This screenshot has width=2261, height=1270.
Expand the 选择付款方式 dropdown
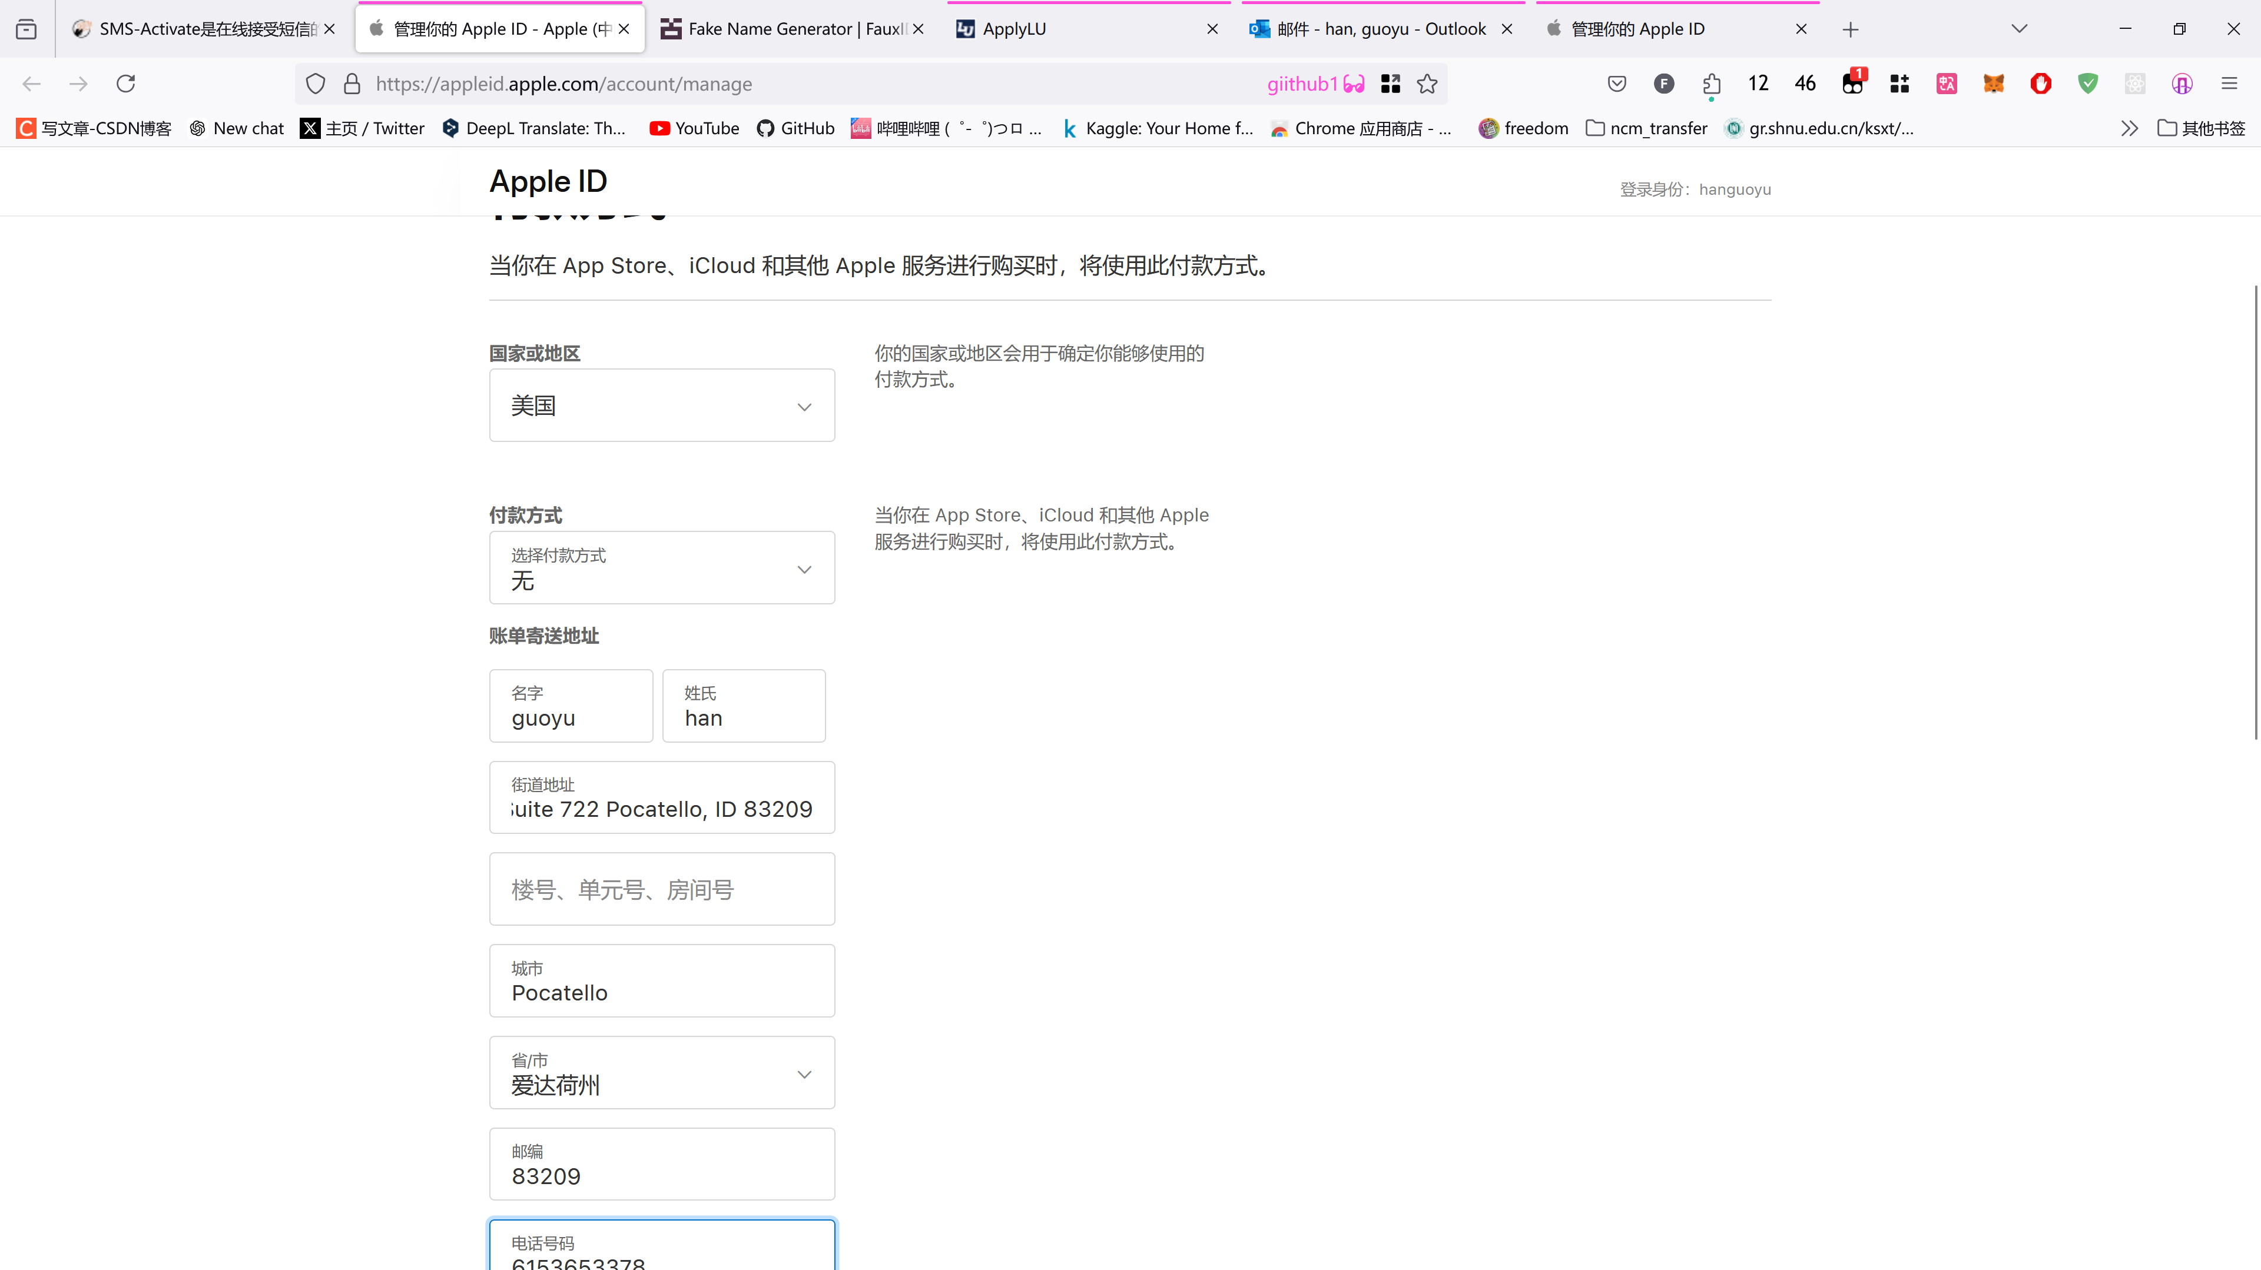662,567
